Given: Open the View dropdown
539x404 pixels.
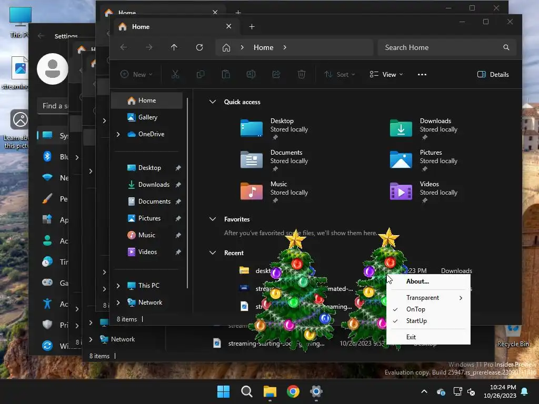Looking at the screenshot, I should (386, 75).
